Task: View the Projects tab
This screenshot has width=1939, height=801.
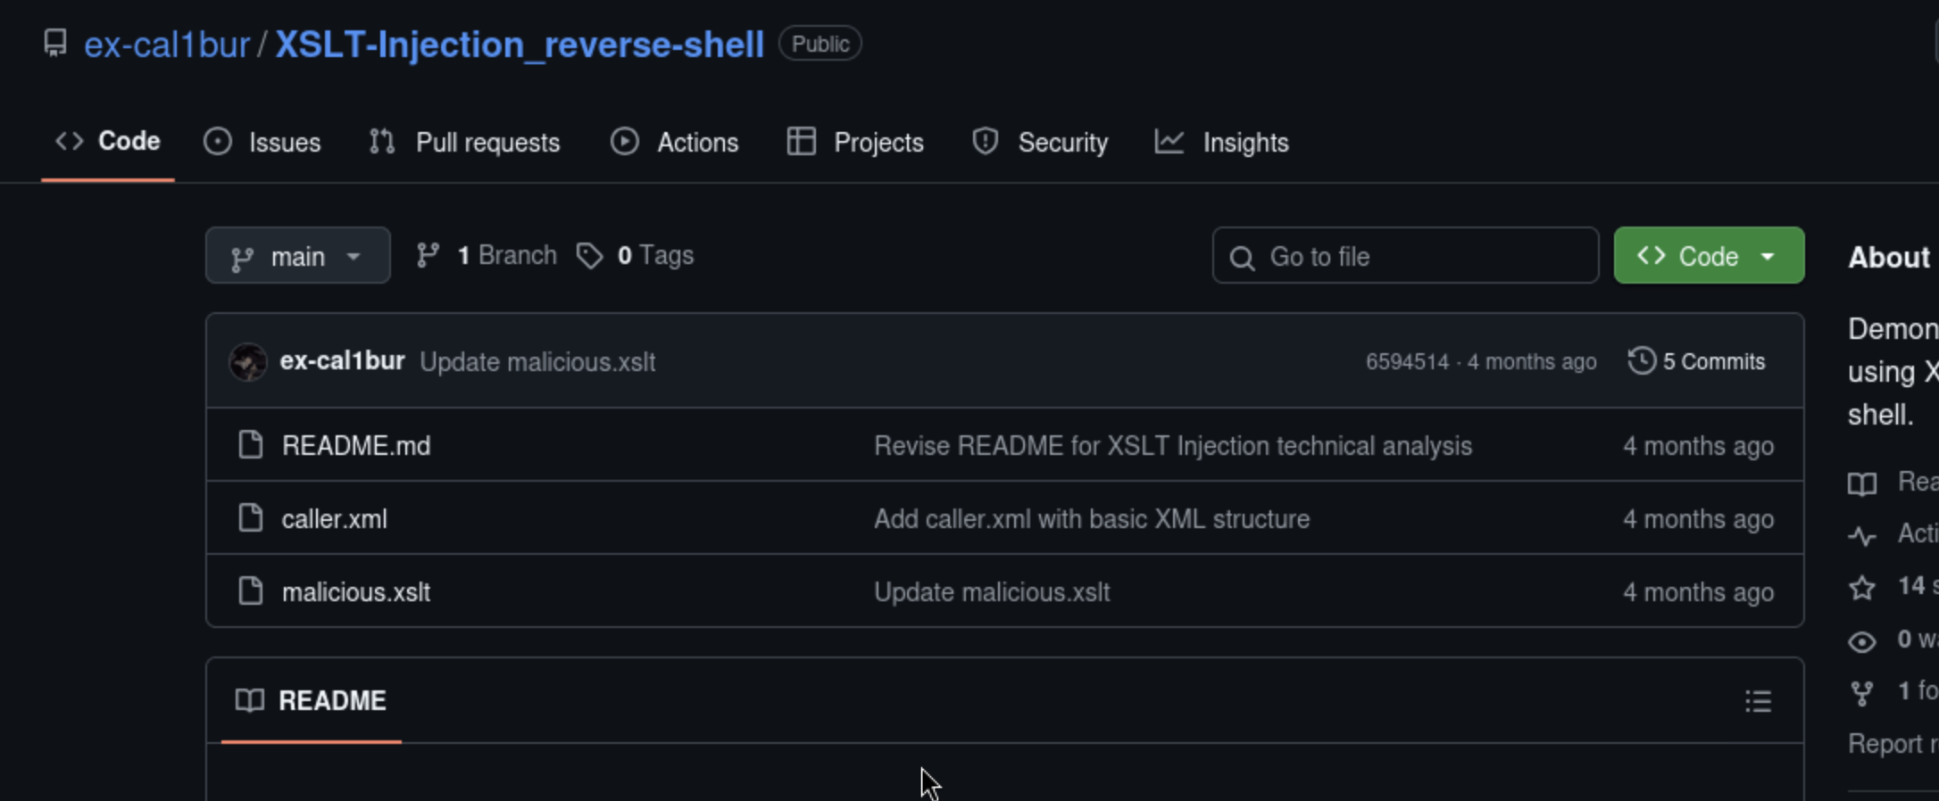Action: 855,142
